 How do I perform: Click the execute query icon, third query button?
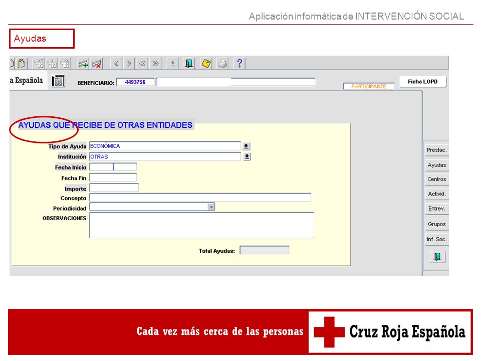pyautogui.click(x=65, y=64)
